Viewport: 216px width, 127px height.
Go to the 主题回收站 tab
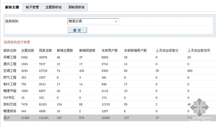click(53, 7)
